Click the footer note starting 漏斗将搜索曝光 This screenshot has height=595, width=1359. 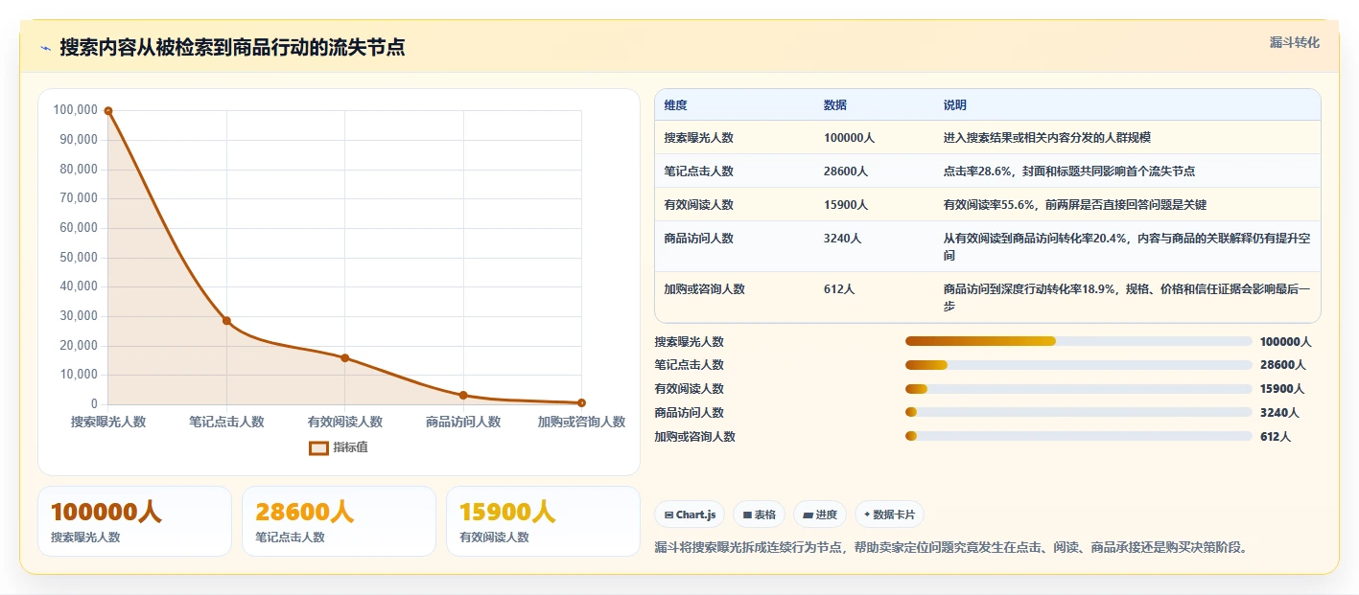(950, 547)
